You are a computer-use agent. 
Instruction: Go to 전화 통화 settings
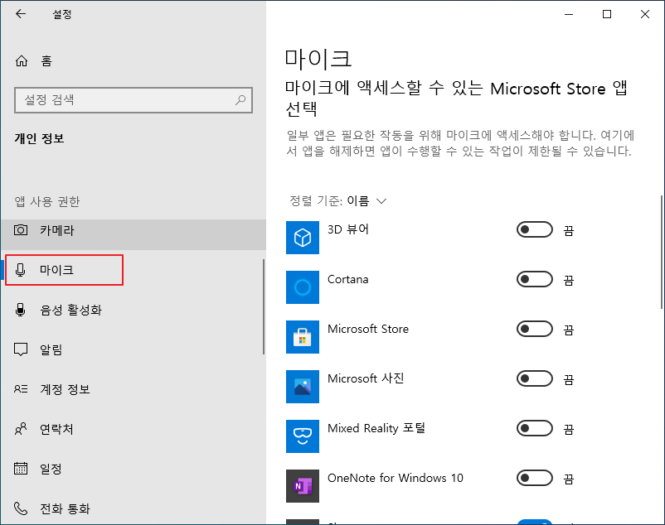133,508
